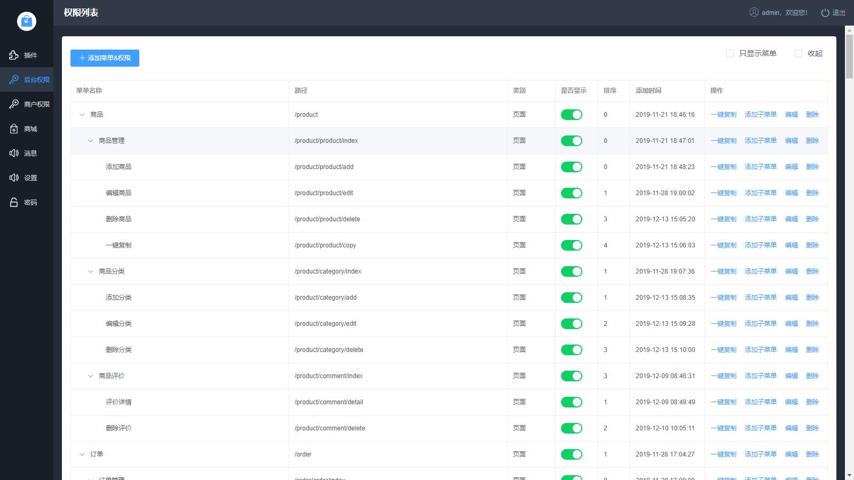Click the page scrollbar down arrow
Viewport: 854px width, 480px height.
coord(849,475)
